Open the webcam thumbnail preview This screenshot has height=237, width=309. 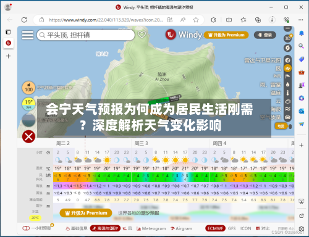point(28,120)
